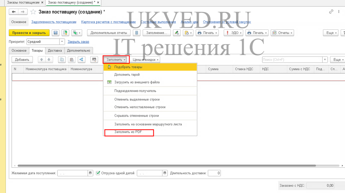Move selected row down with arrow icon

[48, 60]
